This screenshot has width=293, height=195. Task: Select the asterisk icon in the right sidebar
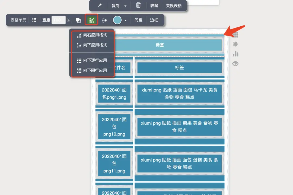pyautogui.click(x=235, y=44)
